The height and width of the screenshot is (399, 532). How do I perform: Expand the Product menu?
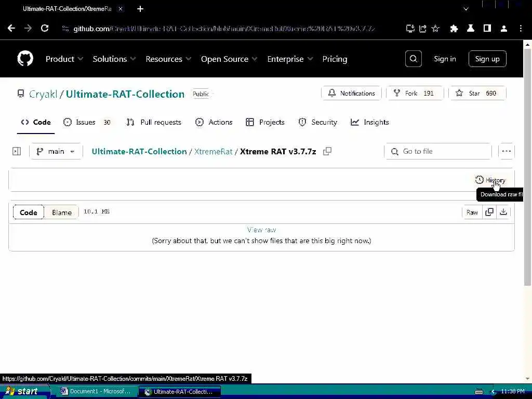tap(64, 59)
